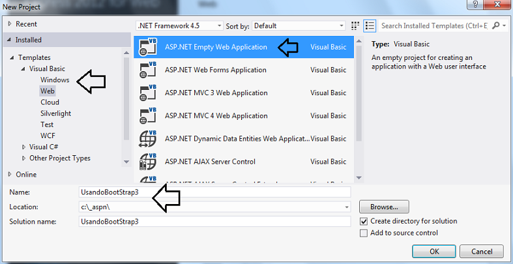The height and width of the screenshot is (264, 513).
Task: Click the tree pane scroll-up arrow
Action: (126, 53)
